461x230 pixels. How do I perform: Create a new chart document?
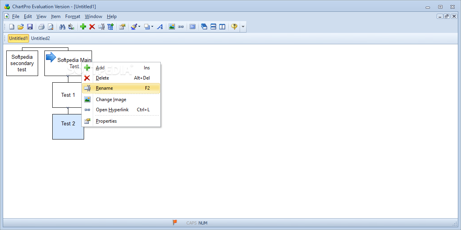(12, 27)
